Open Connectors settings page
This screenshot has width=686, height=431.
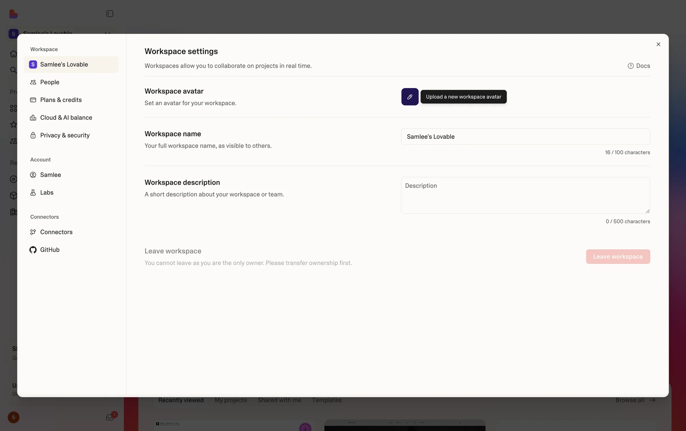56,232
